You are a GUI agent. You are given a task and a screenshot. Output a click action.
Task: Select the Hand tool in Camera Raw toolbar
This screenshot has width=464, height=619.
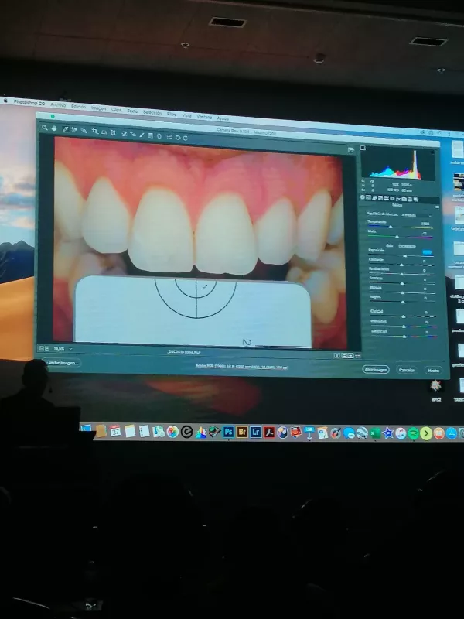(x=55, y=128)
